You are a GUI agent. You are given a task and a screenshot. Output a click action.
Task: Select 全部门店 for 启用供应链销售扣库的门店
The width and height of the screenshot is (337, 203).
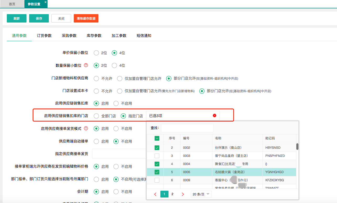pyautogui.click(x=96, y=116)
